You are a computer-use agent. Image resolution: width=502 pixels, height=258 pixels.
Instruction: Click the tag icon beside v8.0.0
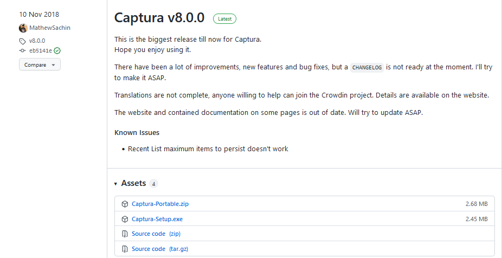(x=23, y=41)
